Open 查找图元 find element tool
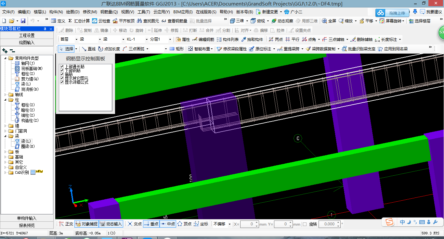 pyautogui.click(x=148, y=21)
